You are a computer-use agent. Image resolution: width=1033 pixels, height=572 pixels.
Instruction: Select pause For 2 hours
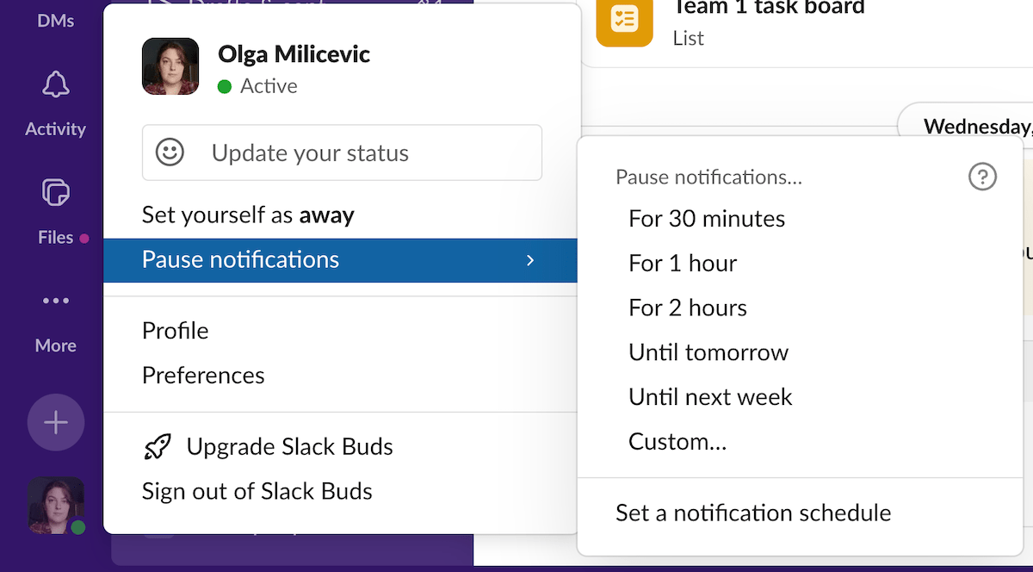(688, 308)
